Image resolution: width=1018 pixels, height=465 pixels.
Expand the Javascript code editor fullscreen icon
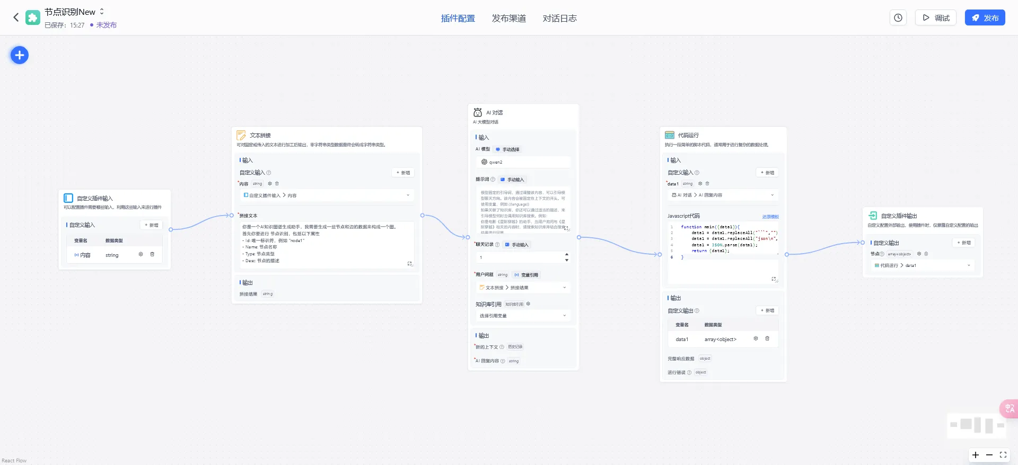point(774,279)
